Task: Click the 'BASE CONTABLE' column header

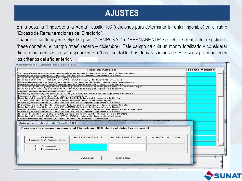Action: (88, 139)
